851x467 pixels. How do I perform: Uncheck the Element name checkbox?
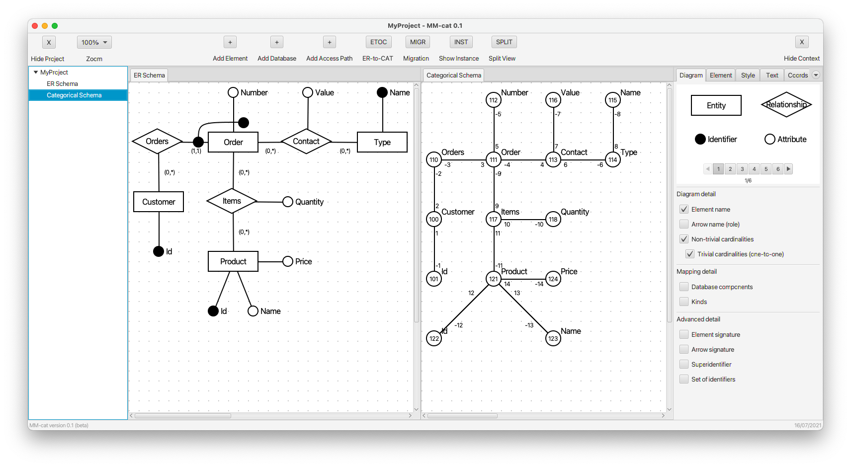[x=684, y=209]
